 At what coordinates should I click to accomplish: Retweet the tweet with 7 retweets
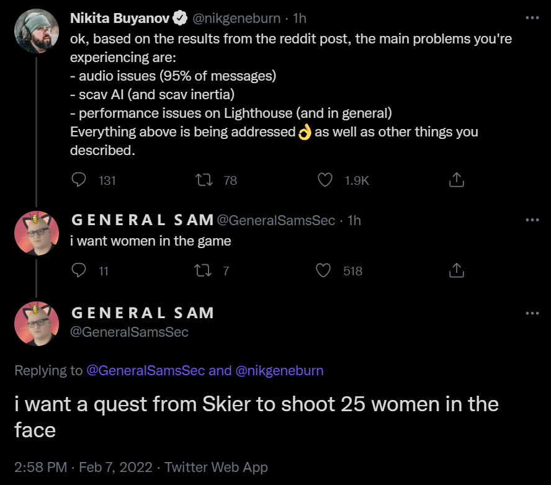pos(203,270)
